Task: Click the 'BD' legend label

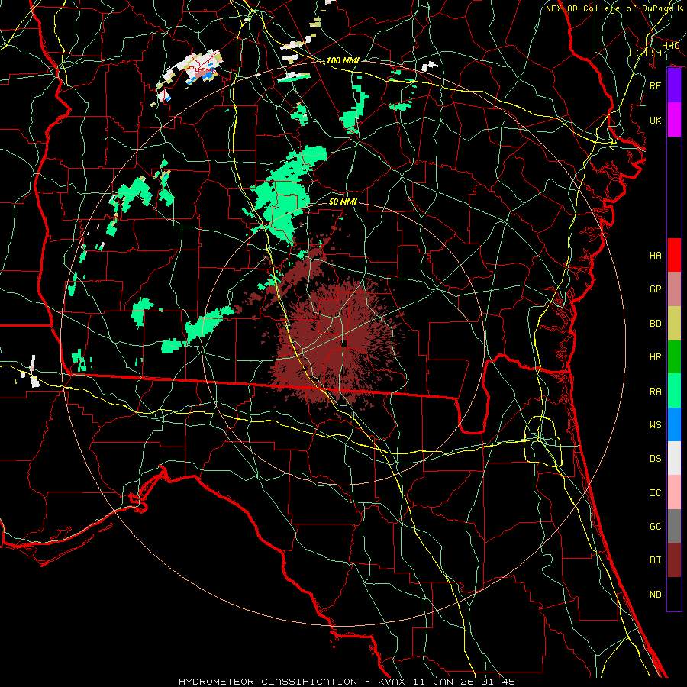Action: point(655,324)
